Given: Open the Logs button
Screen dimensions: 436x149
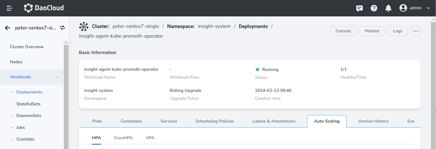Looking at the screenshot, I should point(398,31).
